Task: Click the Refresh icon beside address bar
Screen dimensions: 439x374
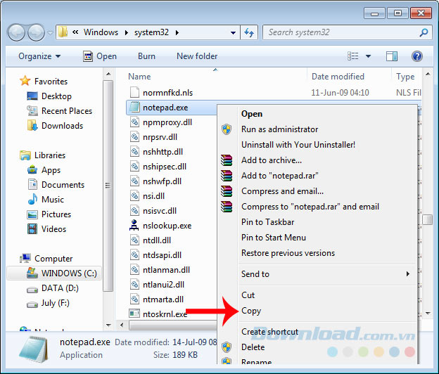Action: pos(248,32)
